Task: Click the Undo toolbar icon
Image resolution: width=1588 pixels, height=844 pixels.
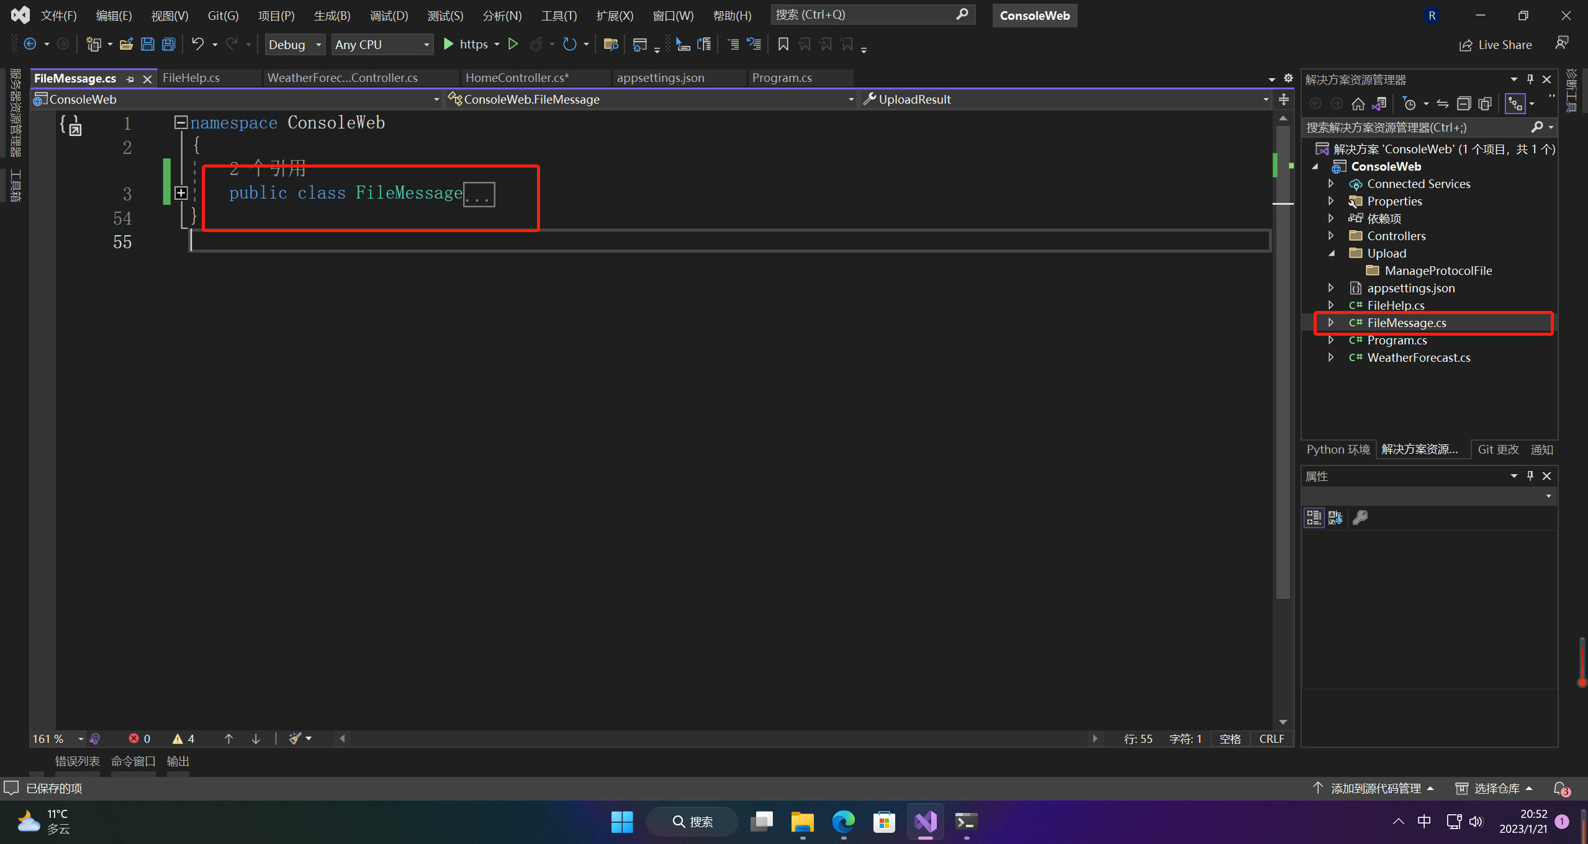Action: (x=197, y=44)
